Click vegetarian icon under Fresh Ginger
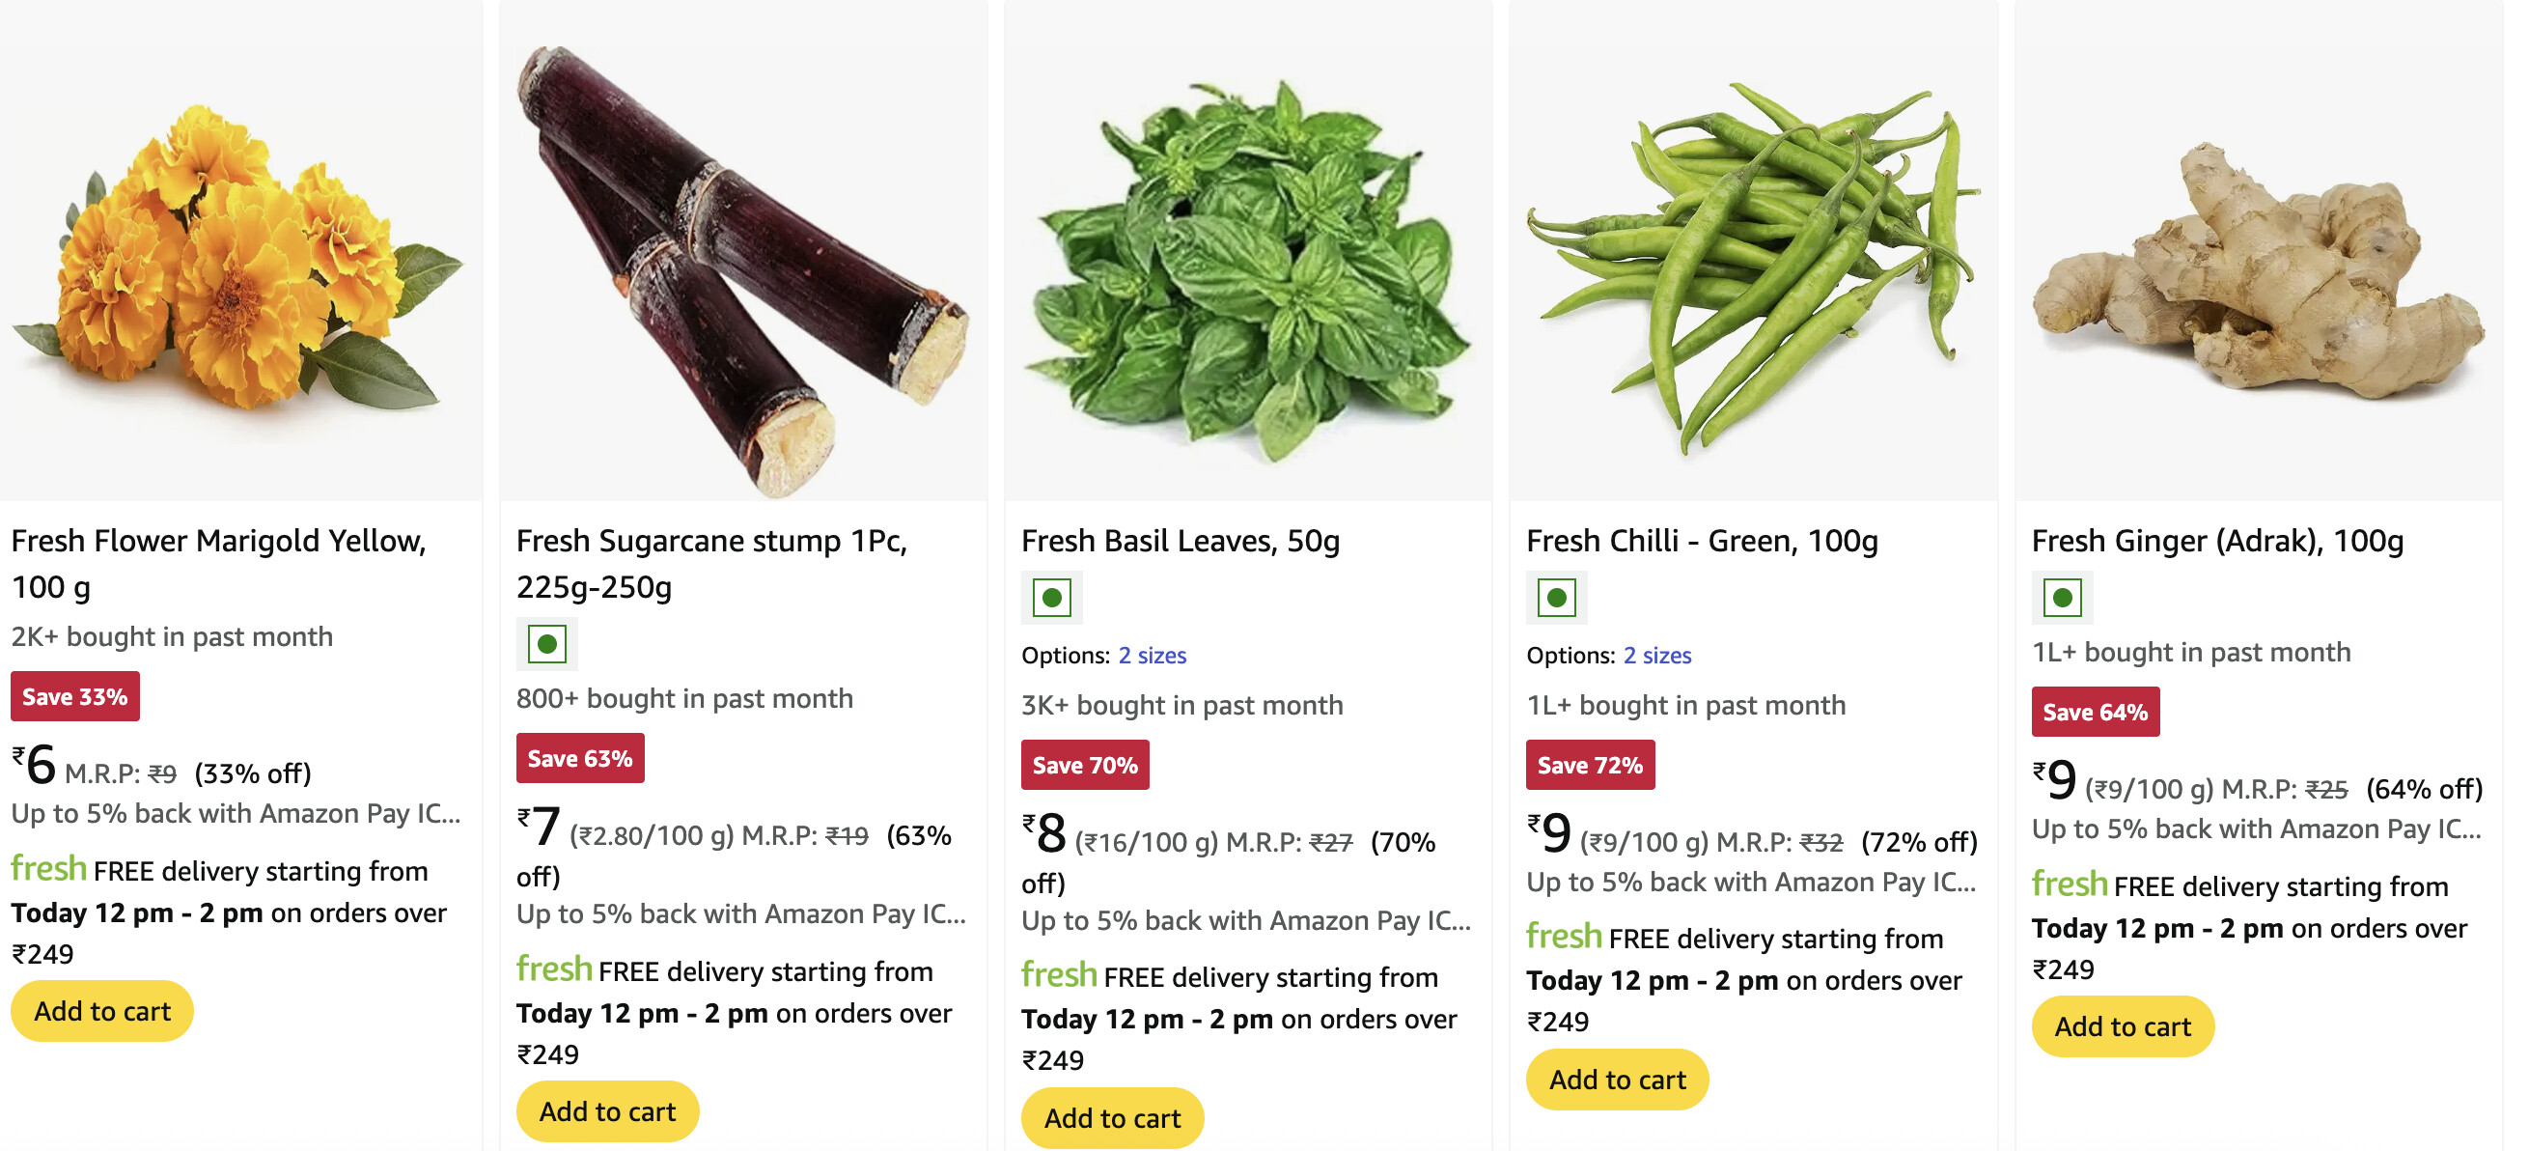This screenshot has width=2529, height=1151. click(x=2062, y=597)
